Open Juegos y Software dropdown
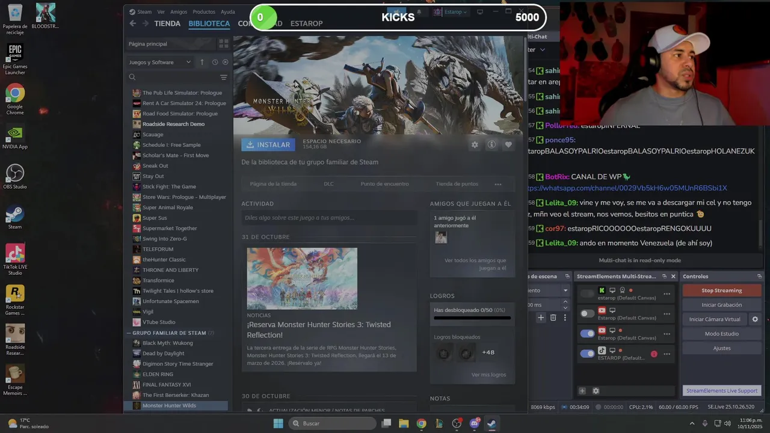The width and height of the screenshot is (770, 433). [x=159, y=62]
